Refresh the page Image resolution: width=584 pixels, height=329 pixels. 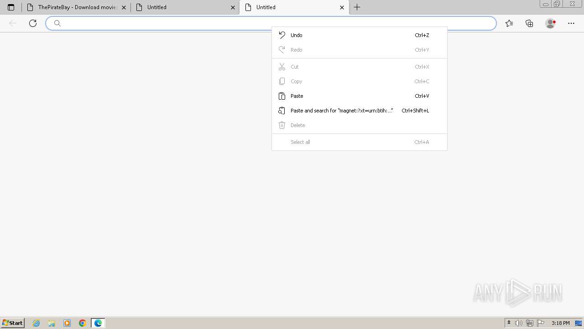click(33, 23)
